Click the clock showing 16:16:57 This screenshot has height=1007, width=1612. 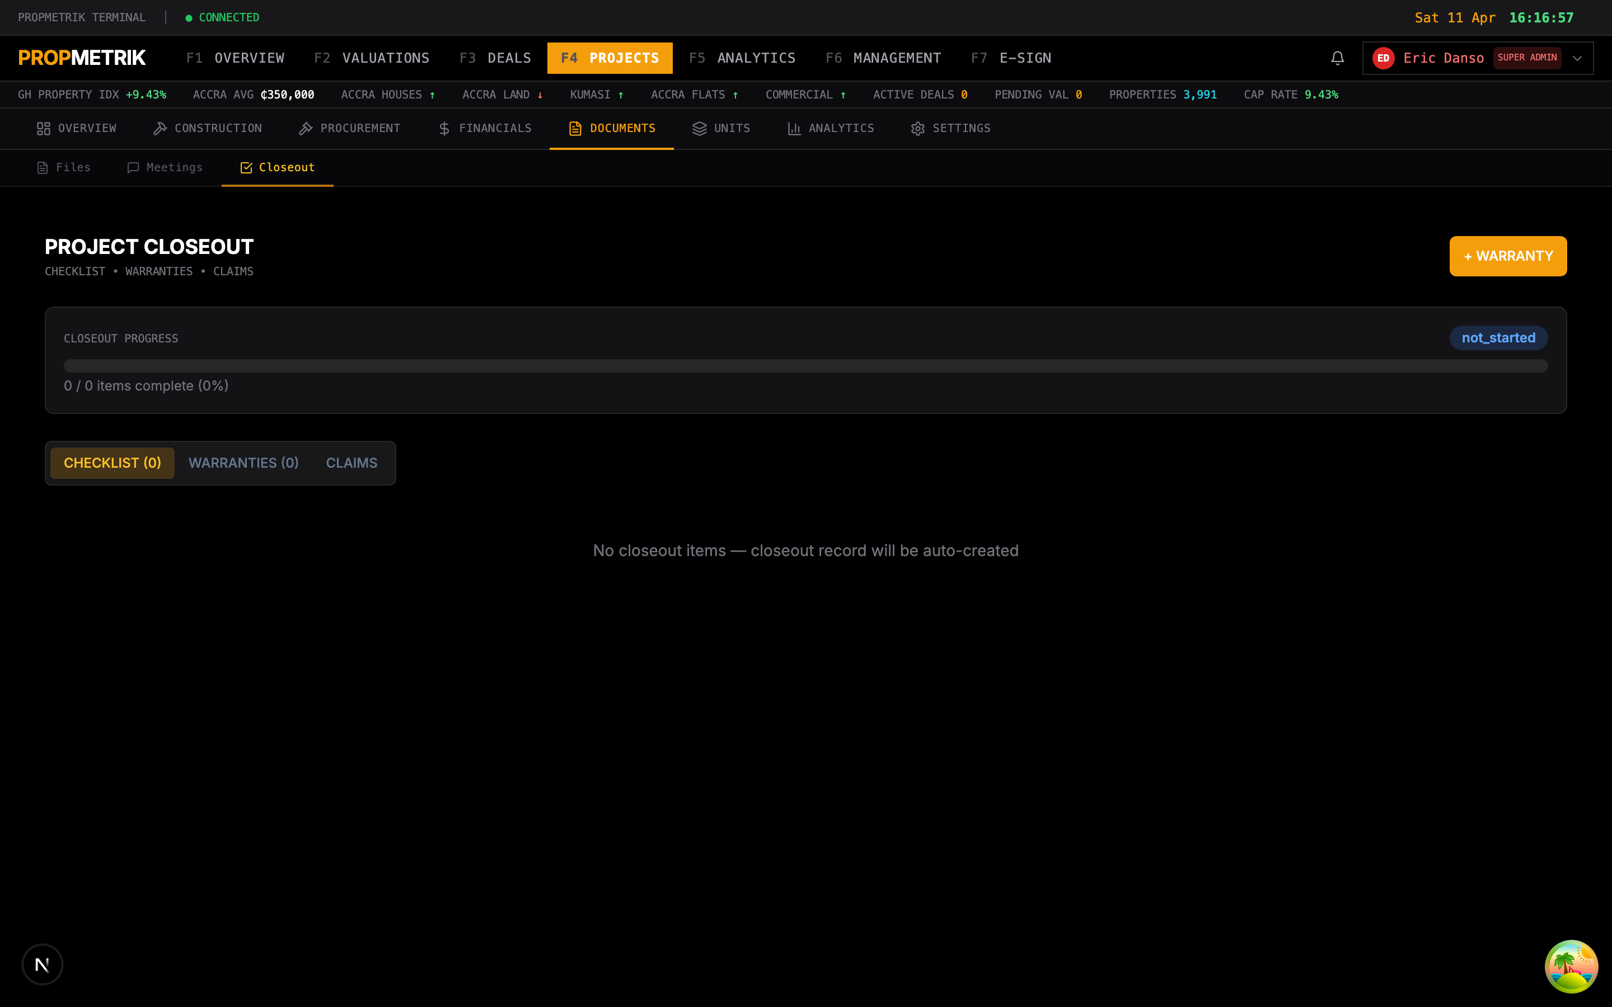1541,18
